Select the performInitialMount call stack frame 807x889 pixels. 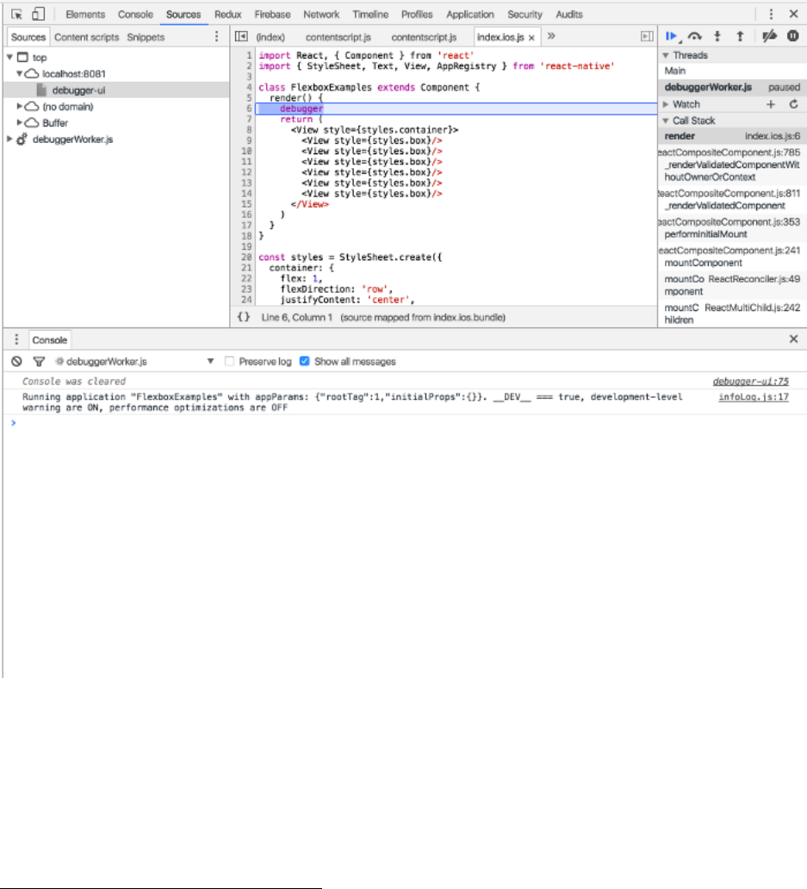pyautogui.click(x=732, y=228)
